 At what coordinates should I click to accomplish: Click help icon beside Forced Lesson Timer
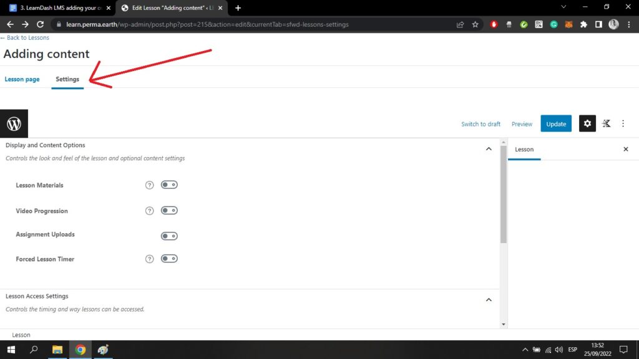(149, 259)
